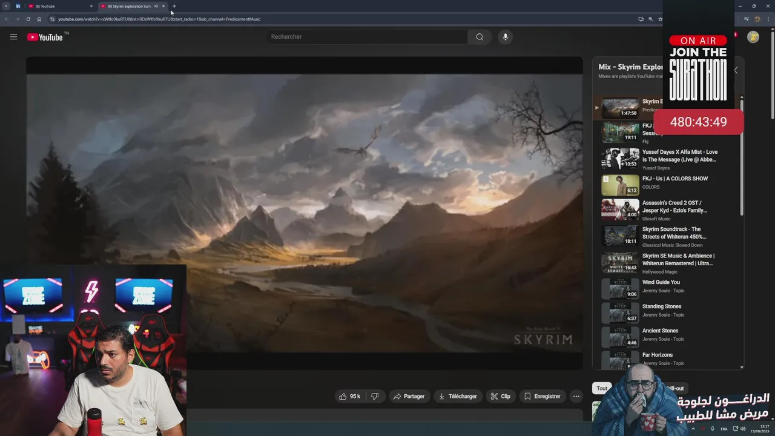Image resolution: width=775 pixels, height=436 pixels.
Task: Start voice search with microphone icon
Action: (505, 37)
